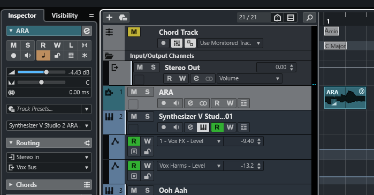Toggle monitor speaker in the Inspector
374x195 pixels.
point(28,55)
